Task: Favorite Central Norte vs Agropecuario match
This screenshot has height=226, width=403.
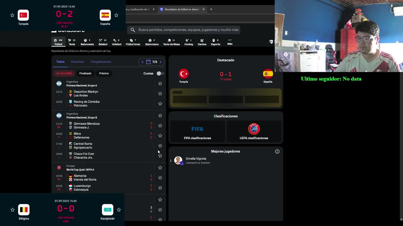Action: [x=160, y=146]
